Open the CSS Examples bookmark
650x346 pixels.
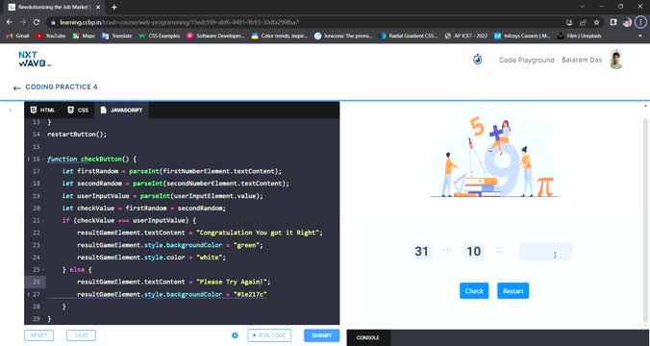coord(160,37)
